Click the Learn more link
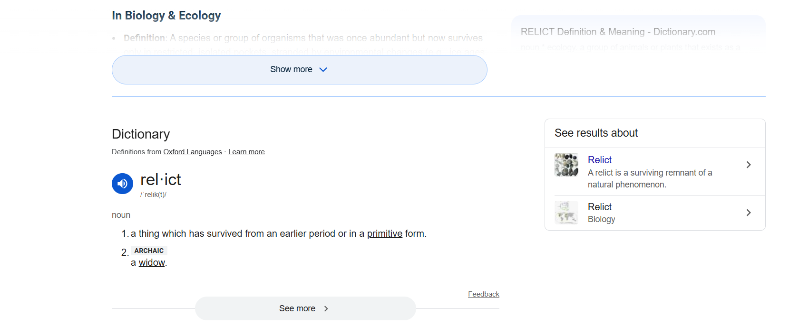Image resolution: width=799 pixels, height=326 pixels. pyautogui.click(x=246, y=152)
